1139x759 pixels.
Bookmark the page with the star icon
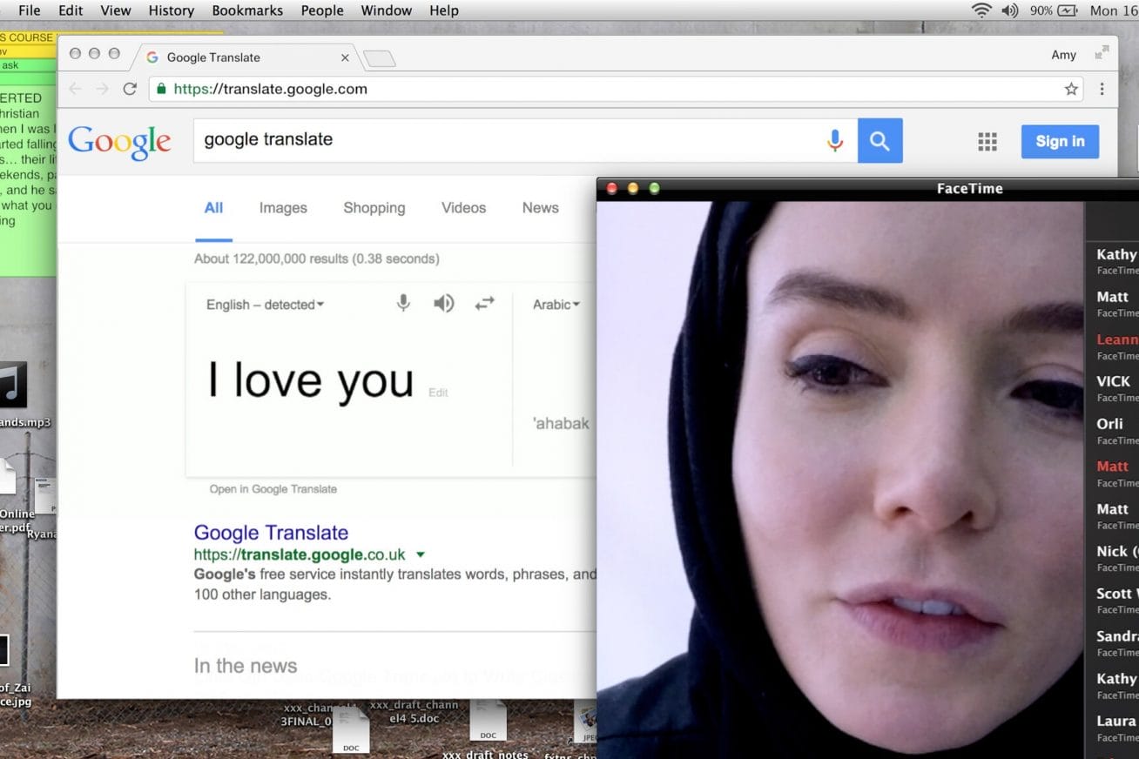(x=1071, y=89)
